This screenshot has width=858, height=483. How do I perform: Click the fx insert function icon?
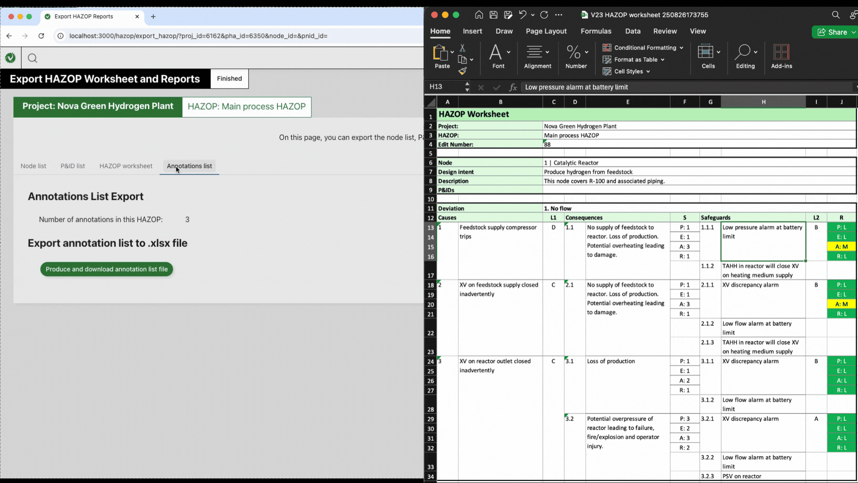tap(513, 87)
